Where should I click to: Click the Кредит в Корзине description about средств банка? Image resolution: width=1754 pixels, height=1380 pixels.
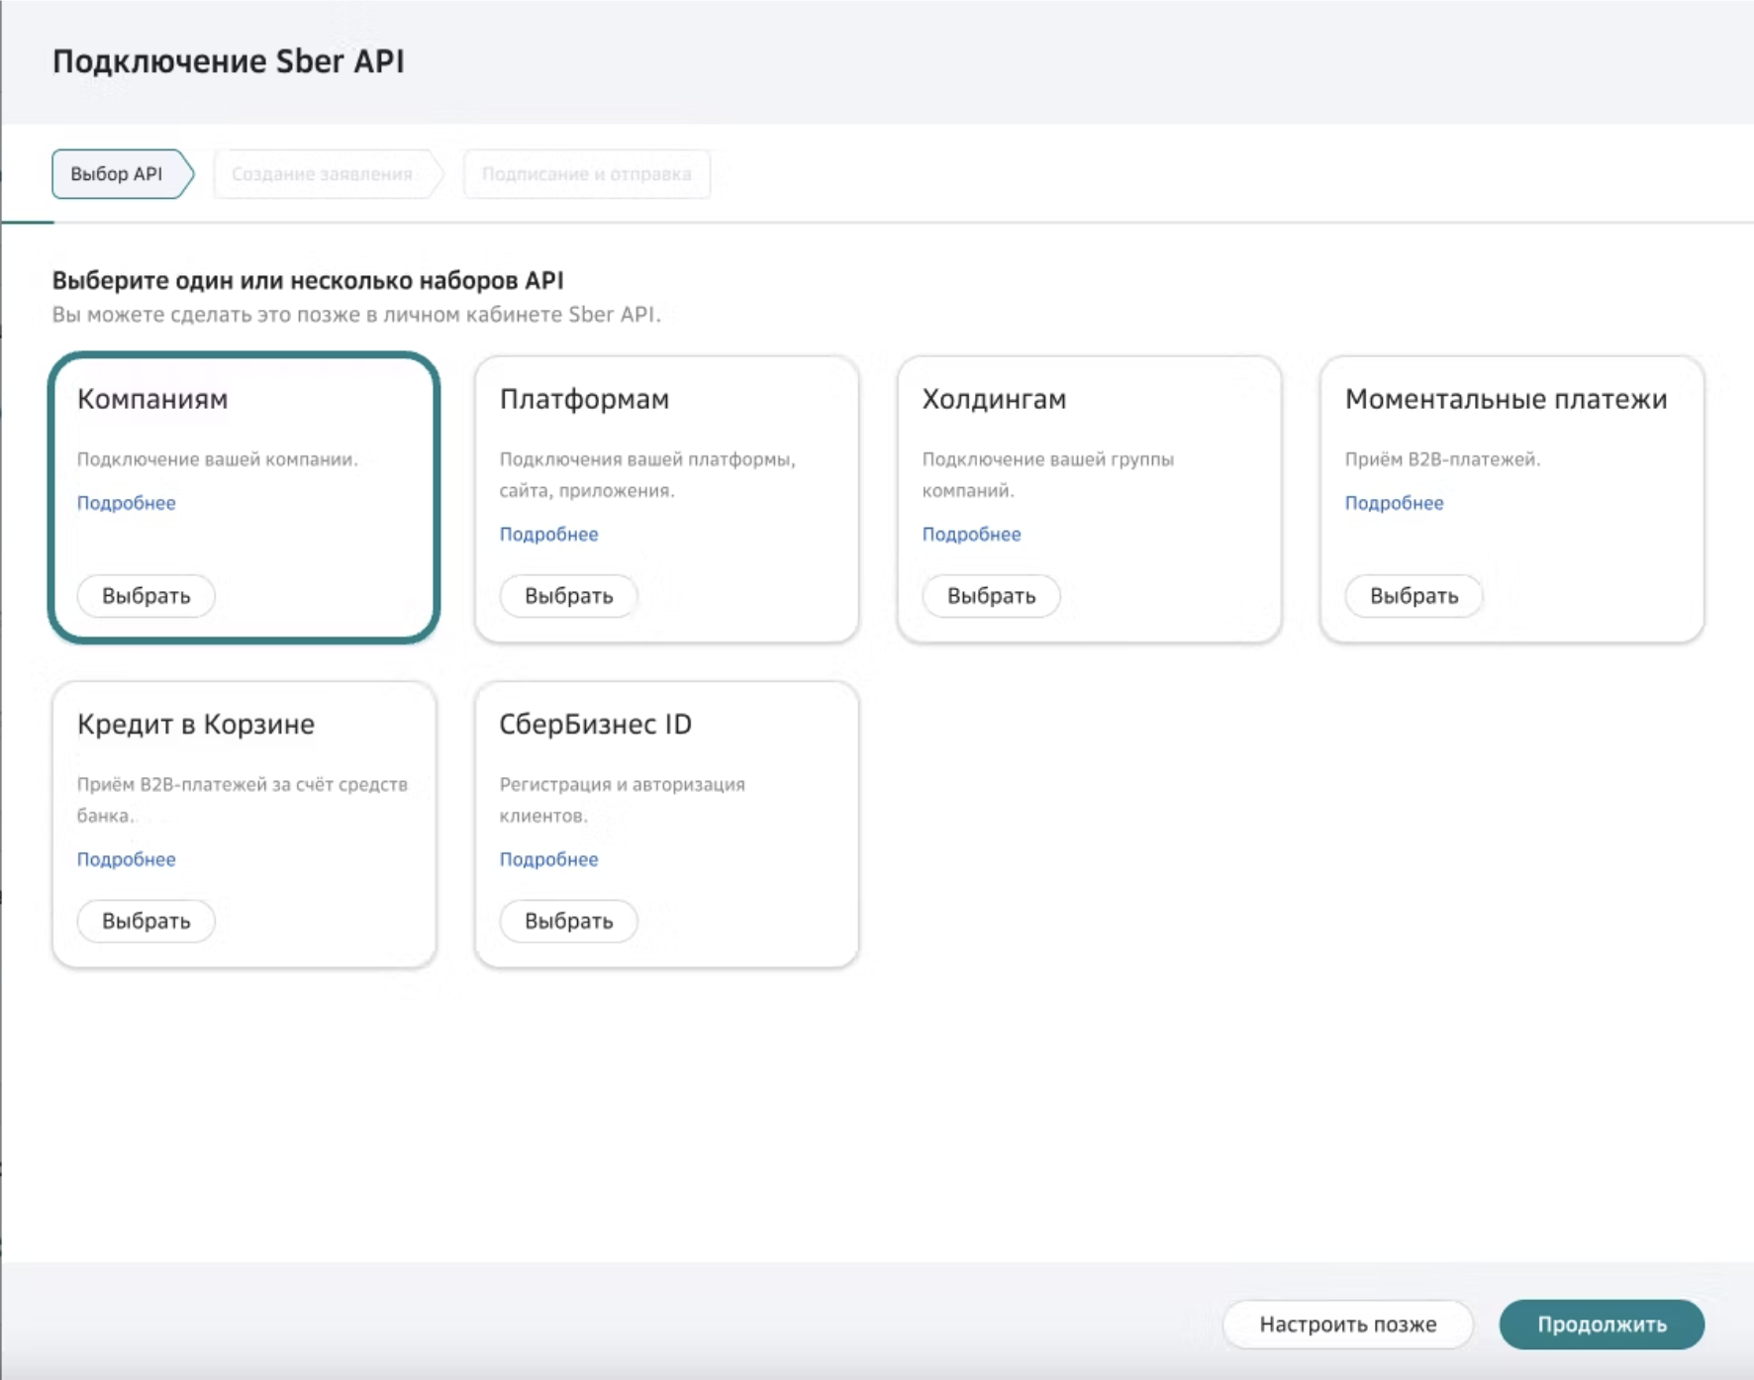coord(243,800)
